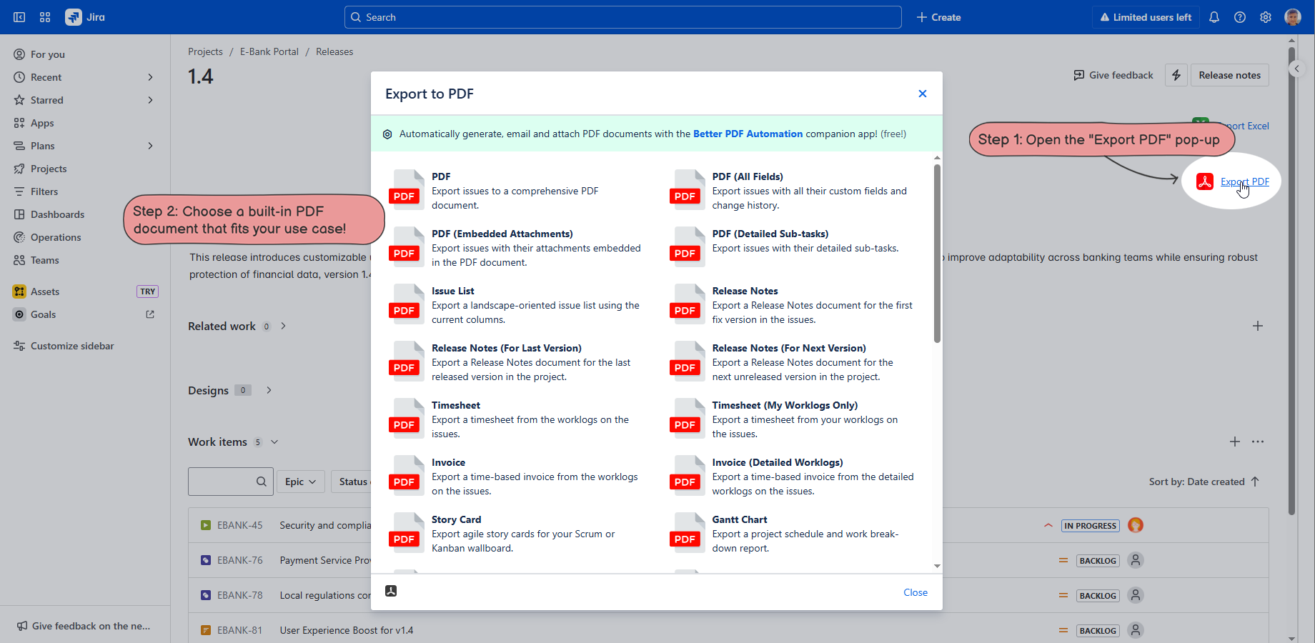Screen dimensions: 1315x643
Task: Expand the Related work section chevron
Action: 284,326
